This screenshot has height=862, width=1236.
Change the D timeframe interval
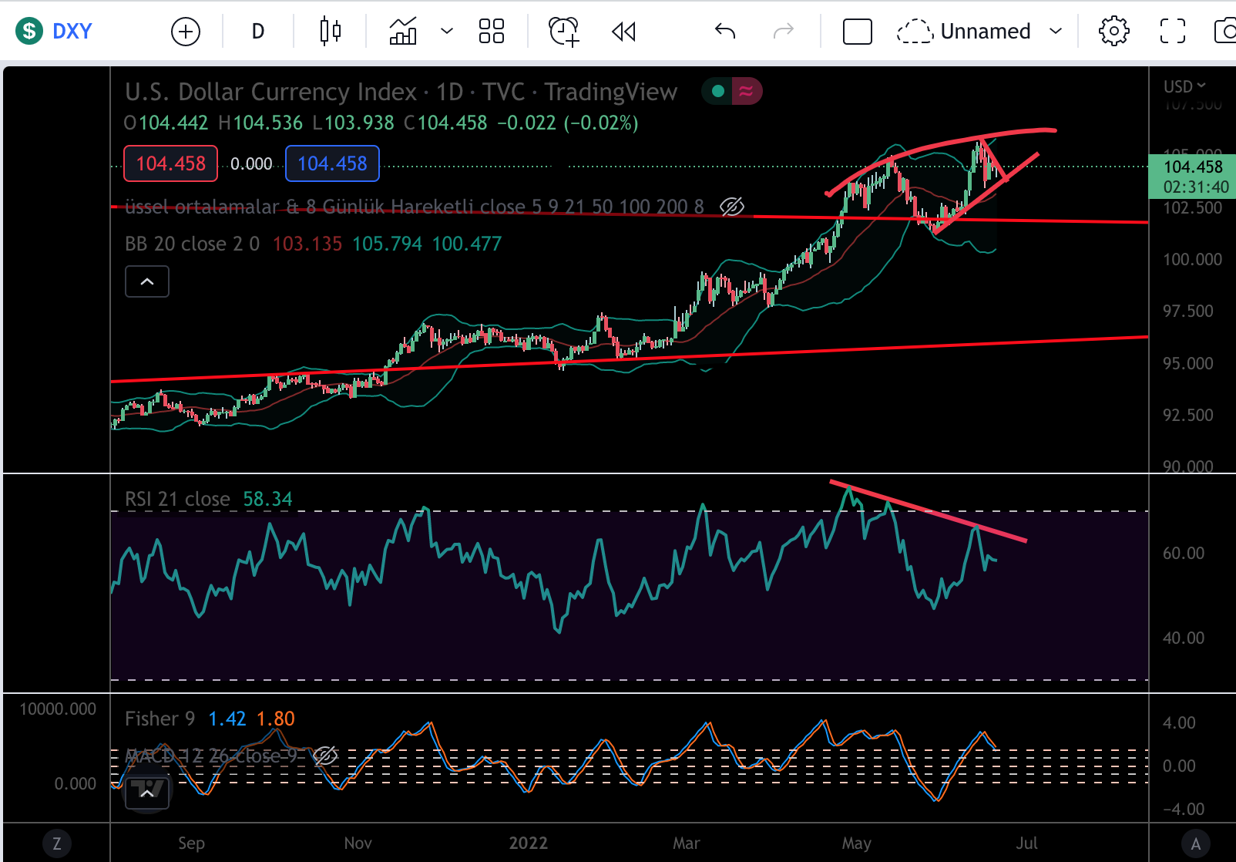tap(258, 32)
